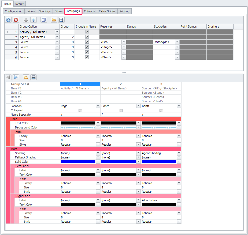Click the copy grouping icon

pos(43,20)
